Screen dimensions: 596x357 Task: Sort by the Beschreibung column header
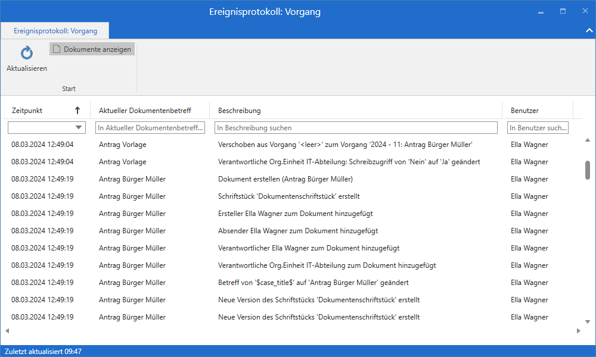(240, 111)
